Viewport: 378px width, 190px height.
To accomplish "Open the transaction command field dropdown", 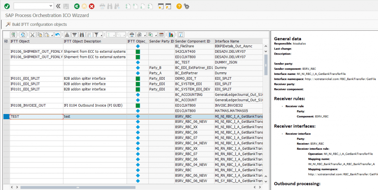I will 51,6.
